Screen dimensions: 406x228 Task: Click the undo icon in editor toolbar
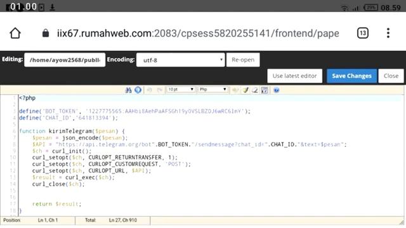pos(150,90)
